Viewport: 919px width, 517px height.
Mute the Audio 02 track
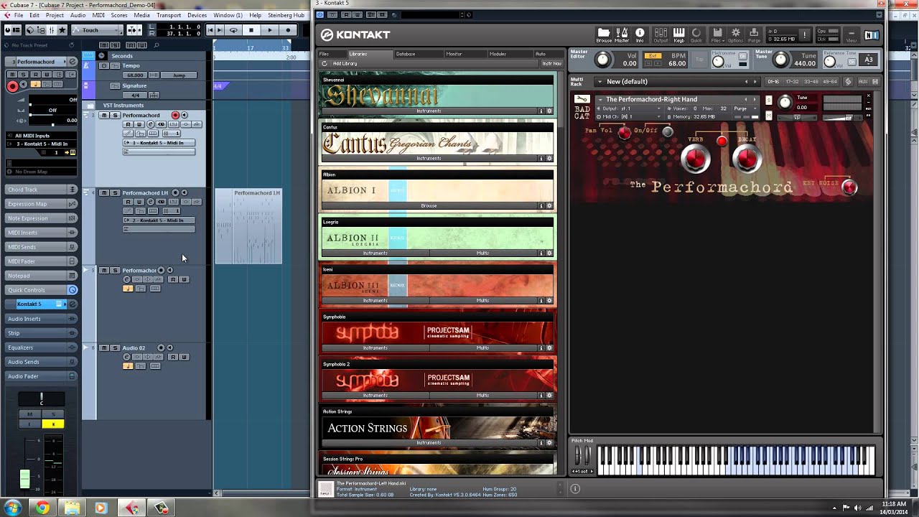coord(103,348)
